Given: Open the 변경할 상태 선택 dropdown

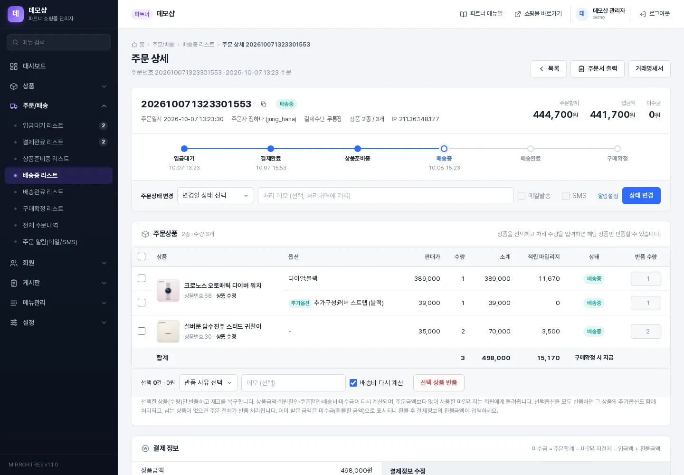Looking at the screenshot, I should pos(216,196).
